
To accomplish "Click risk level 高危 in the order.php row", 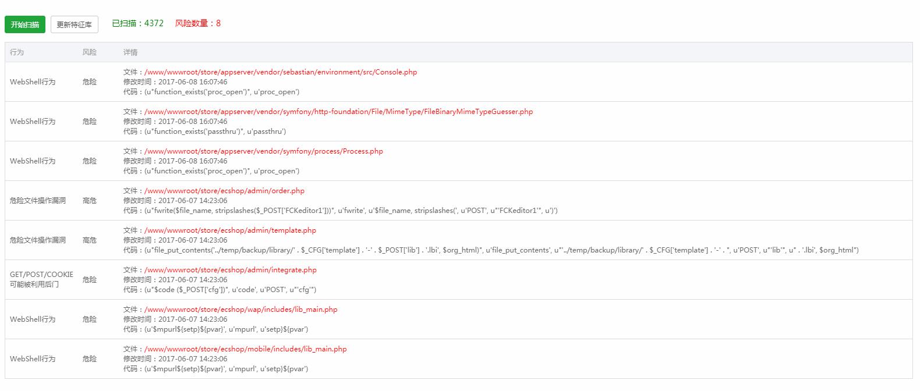I will (x=90, y=201).
